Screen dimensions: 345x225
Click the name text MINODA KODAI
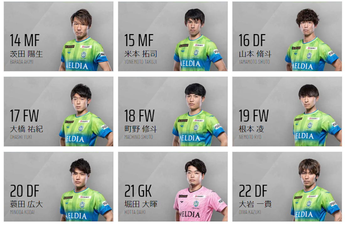pyautogui.click(x=22, y=212)
